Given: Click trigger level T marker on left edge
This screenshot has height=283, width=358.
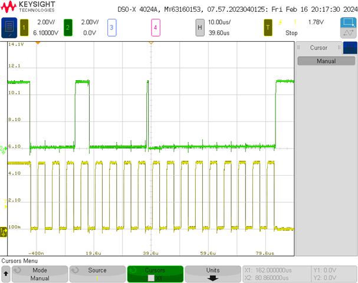Looking at the screenshot, I should pos(5,204).
